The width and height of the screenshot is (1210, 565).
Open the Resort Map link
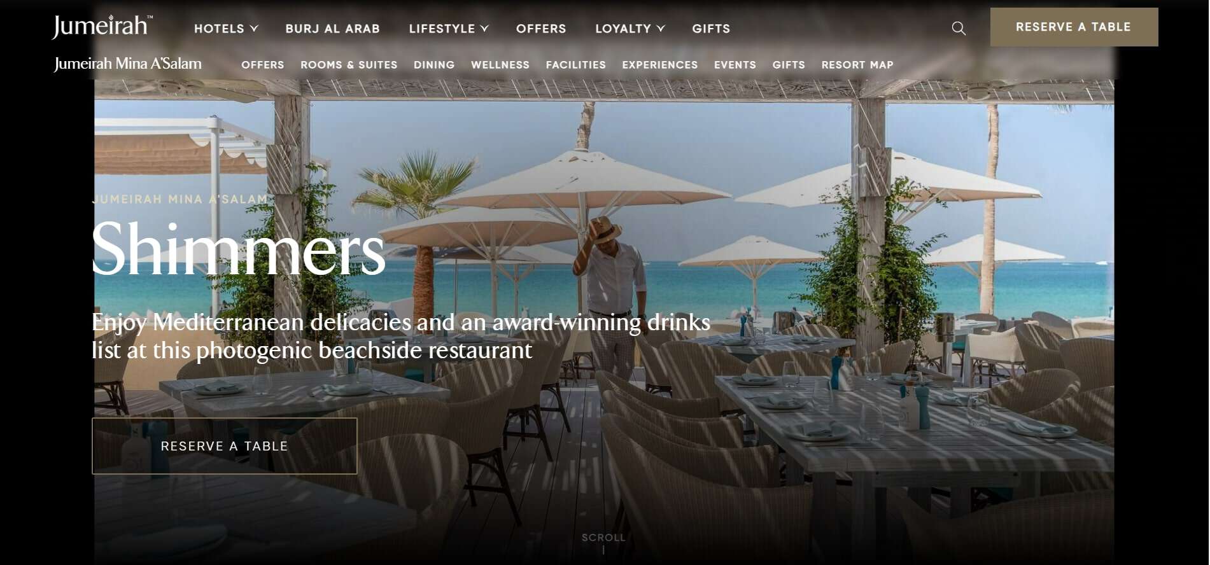click(857, 65)
